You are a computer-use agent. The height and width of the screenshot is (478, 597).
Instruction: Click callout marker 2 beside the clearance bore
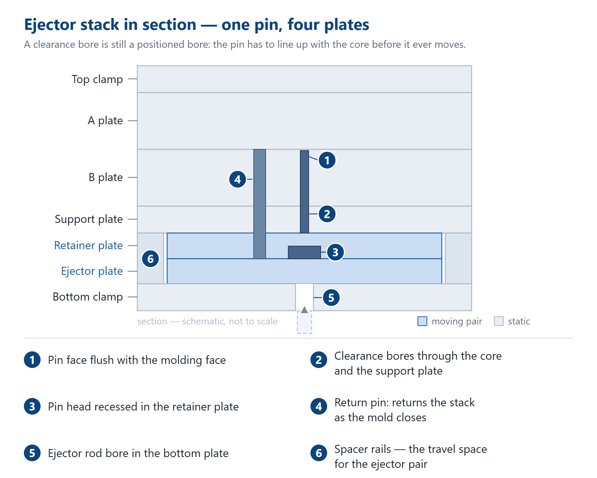click(327, 214)
